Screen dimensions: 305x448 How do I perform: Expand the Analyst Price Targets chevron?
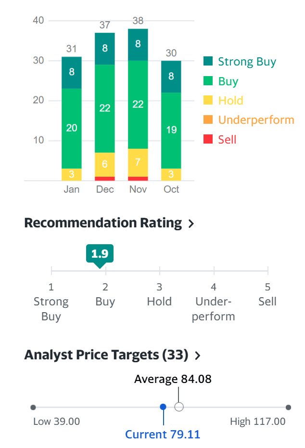click(x=197, y=356)
